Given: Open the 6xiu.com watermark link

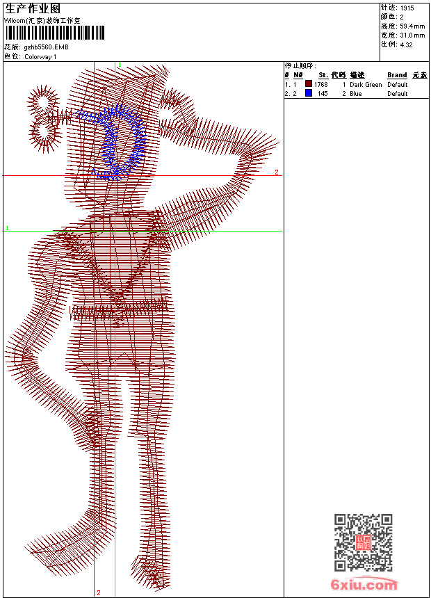Looking at the screenshot, I should (364, 585).
